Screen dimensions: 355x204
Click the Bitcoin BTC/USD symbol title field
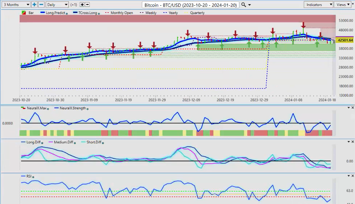tap(190, 5)
